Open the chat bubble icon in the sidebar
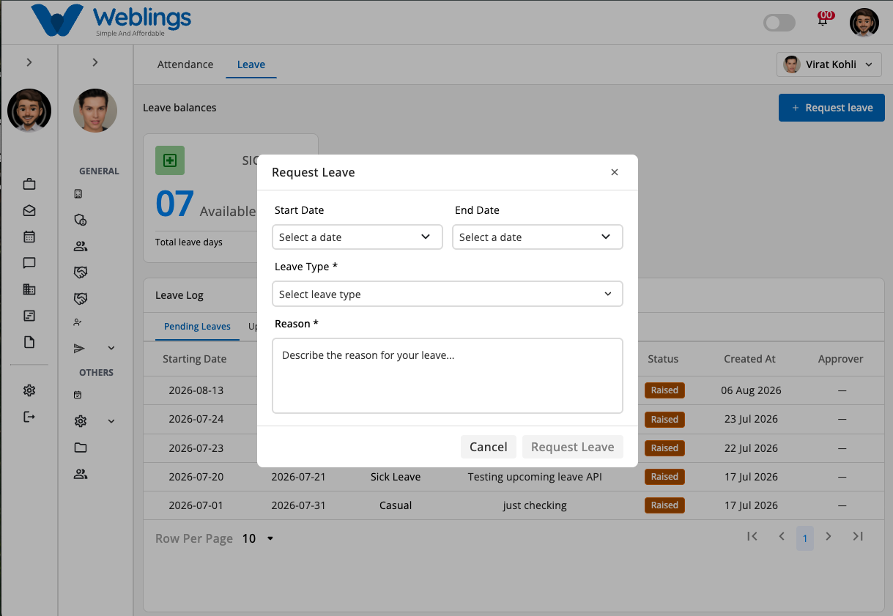The image size is (893, 616). pyautogui.click(x=29, y=263)
